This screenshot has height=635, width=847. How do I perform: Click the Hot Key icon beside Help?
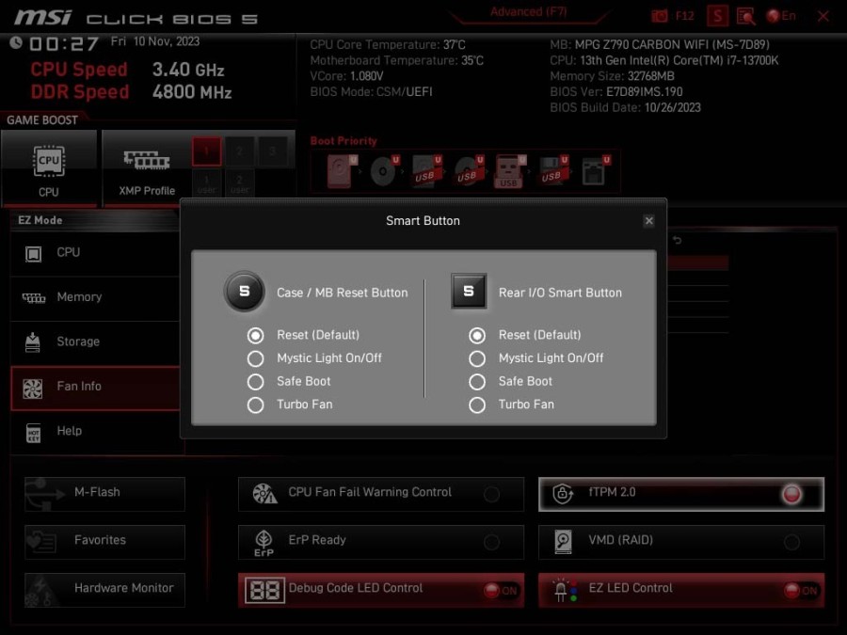pyautogui.click(x=34, y=433)
